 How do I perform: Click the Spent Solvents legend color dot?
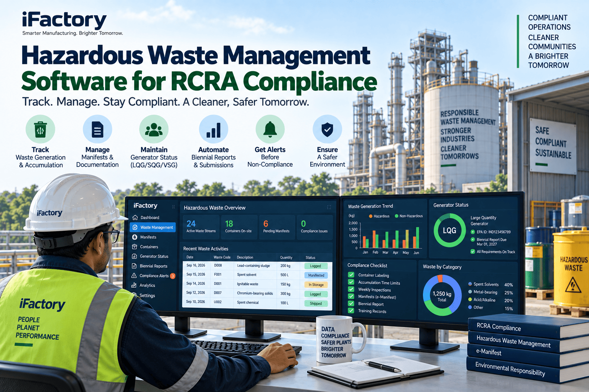coord(470,284)
